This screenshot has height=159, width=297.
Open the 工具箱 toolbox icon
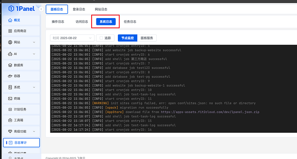(x=10, y=120)
